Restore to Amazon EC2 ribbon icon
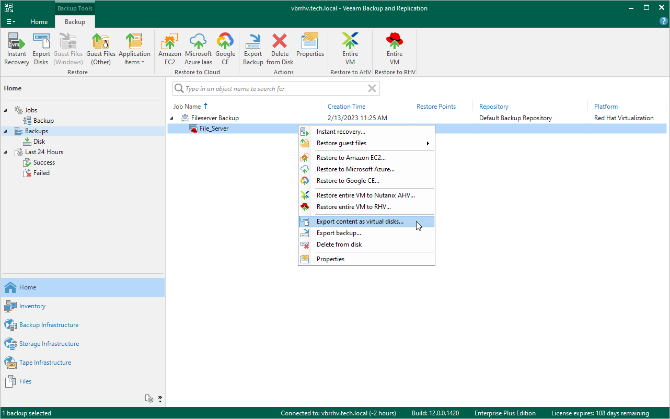The width and height of the screenshot is (670, 419). 170,49
